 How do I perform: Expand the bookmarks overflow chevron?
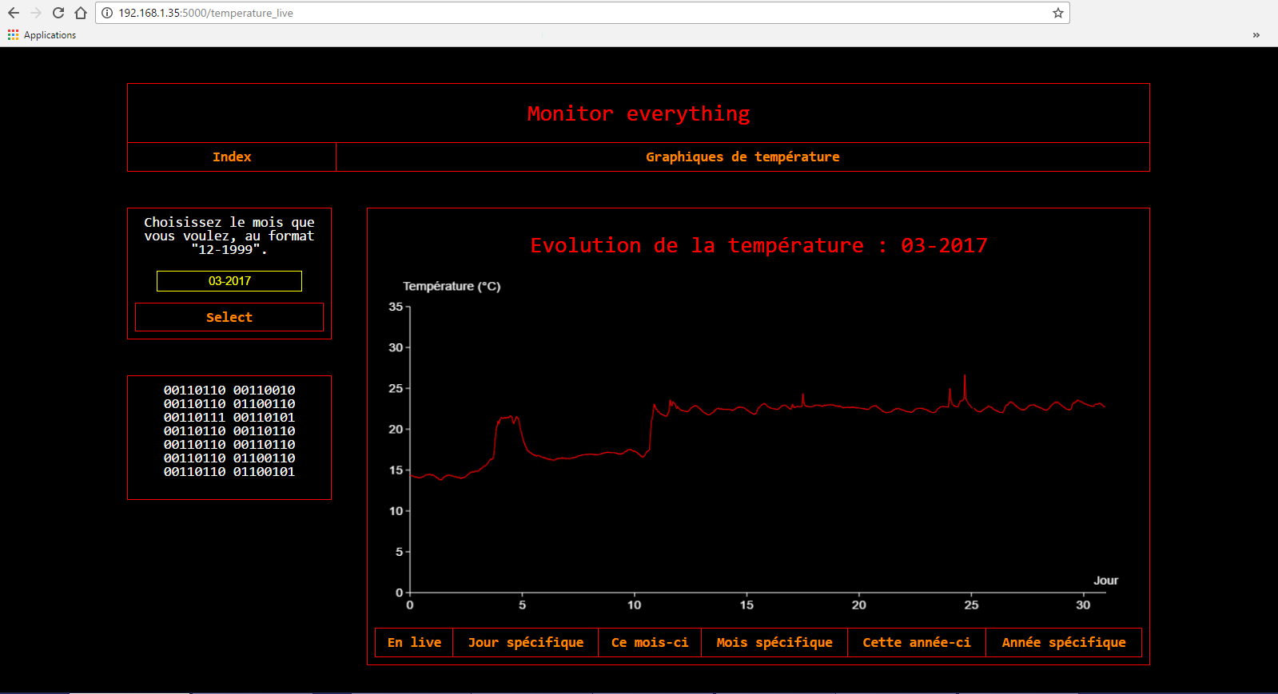point(1256,35)
